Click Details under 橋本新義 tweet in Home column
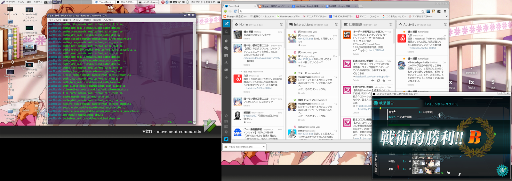This screenshot has height=181, width=512. [x=246, y=39]
